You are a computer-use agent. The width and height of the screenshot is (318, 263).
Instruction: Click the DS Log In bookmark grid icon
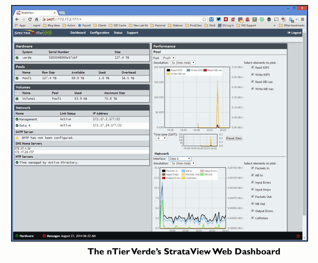click(220, 25)
